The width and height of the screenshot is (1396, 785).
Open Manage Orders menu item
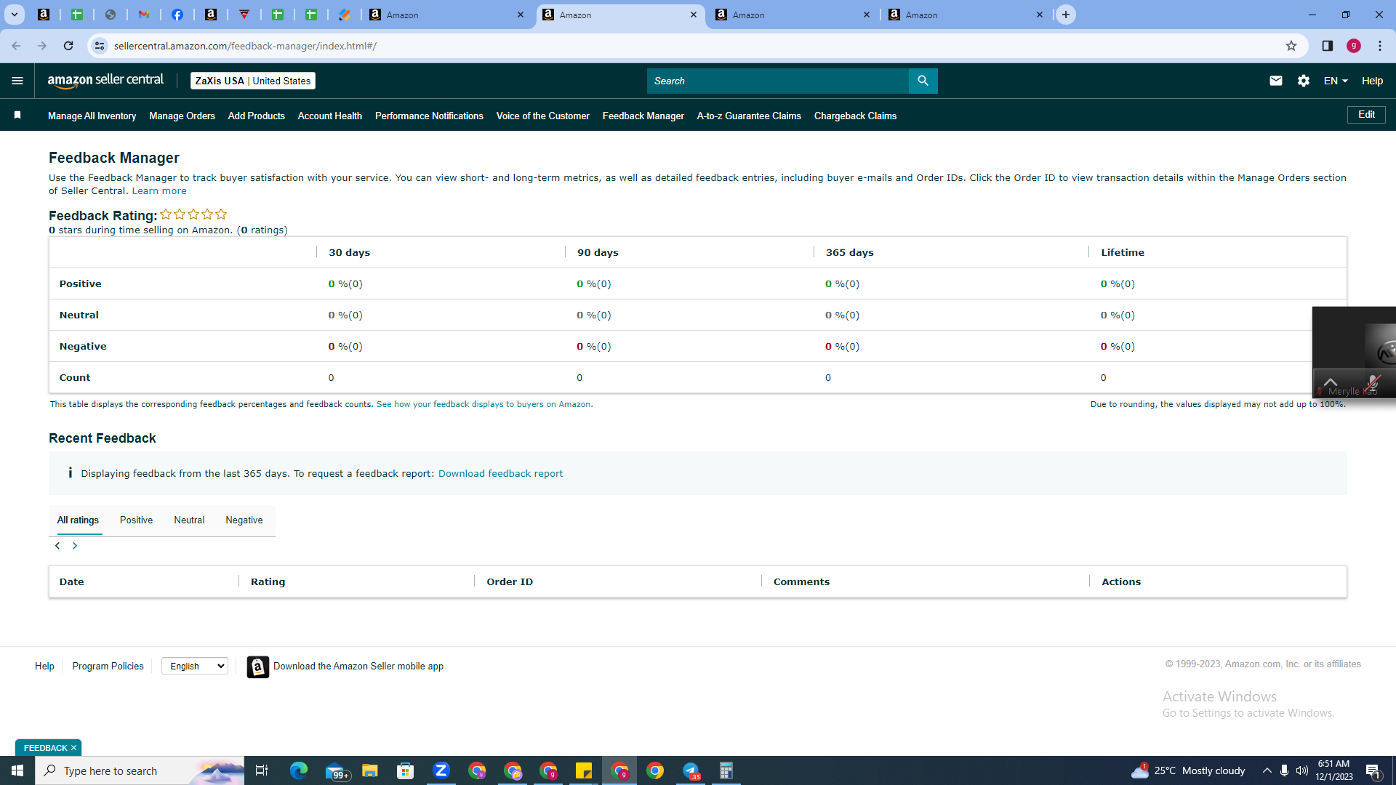[182, 116]
